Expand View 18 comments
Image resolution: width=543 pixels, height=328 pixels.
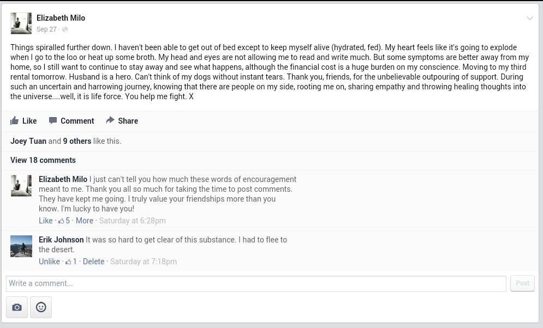click(43, 160)
